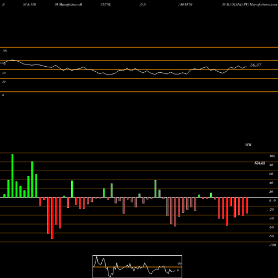Click the 0 axis label in RSI panel

(x=3, y=95)
